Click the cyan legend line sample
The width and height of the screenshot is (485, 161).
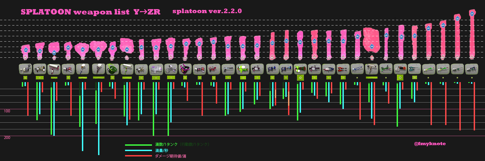(138, 151)
